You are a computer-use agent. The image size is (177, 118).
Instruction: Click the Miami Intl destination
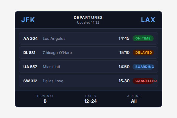51,67
